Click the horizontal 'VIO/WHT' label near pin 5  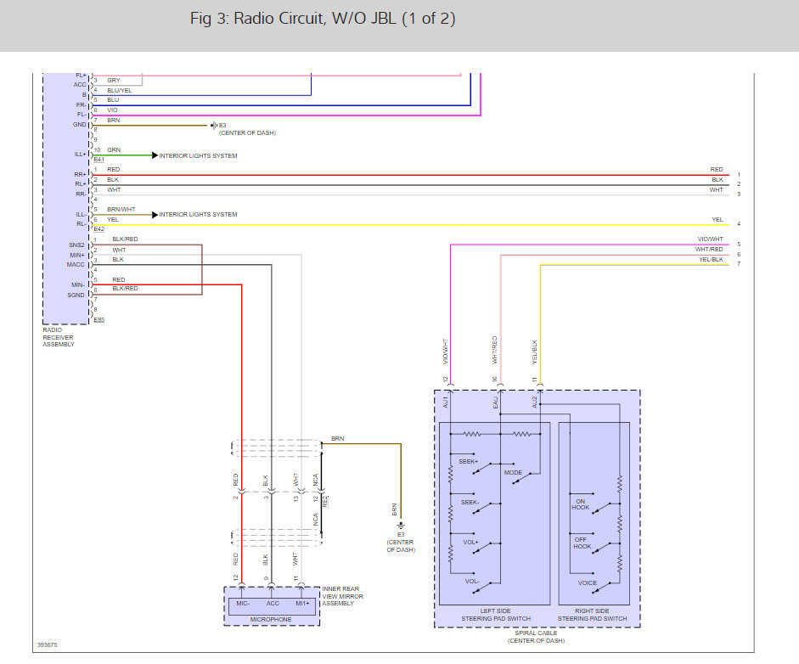[711, 239]
